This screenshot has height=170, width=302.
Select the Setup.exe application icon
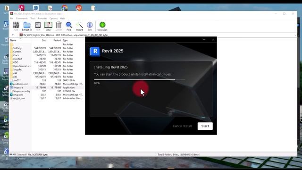coord(11,87)
